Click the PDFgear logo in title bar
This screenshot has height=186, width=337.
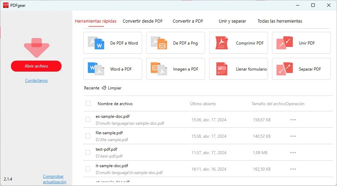tap(6, 5)
